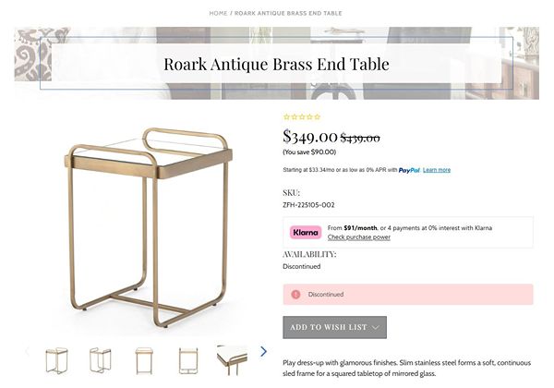Viewport: 554px width, 388px height.
Task: Select the third thumbnail, front view
Action: tap(144, 359)
